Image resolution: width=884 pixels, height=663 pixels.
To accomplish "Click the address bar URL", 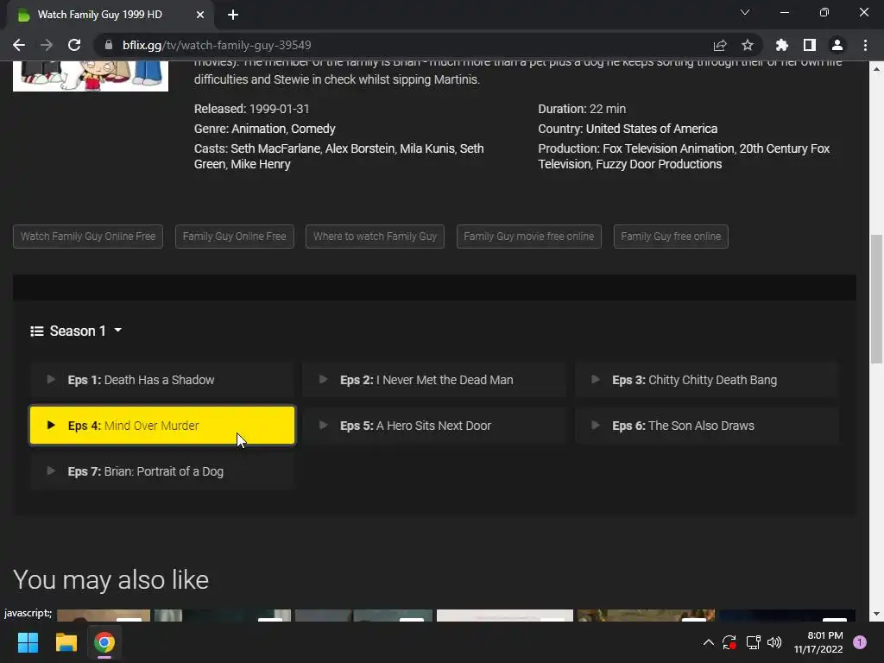I will (217, 45).
